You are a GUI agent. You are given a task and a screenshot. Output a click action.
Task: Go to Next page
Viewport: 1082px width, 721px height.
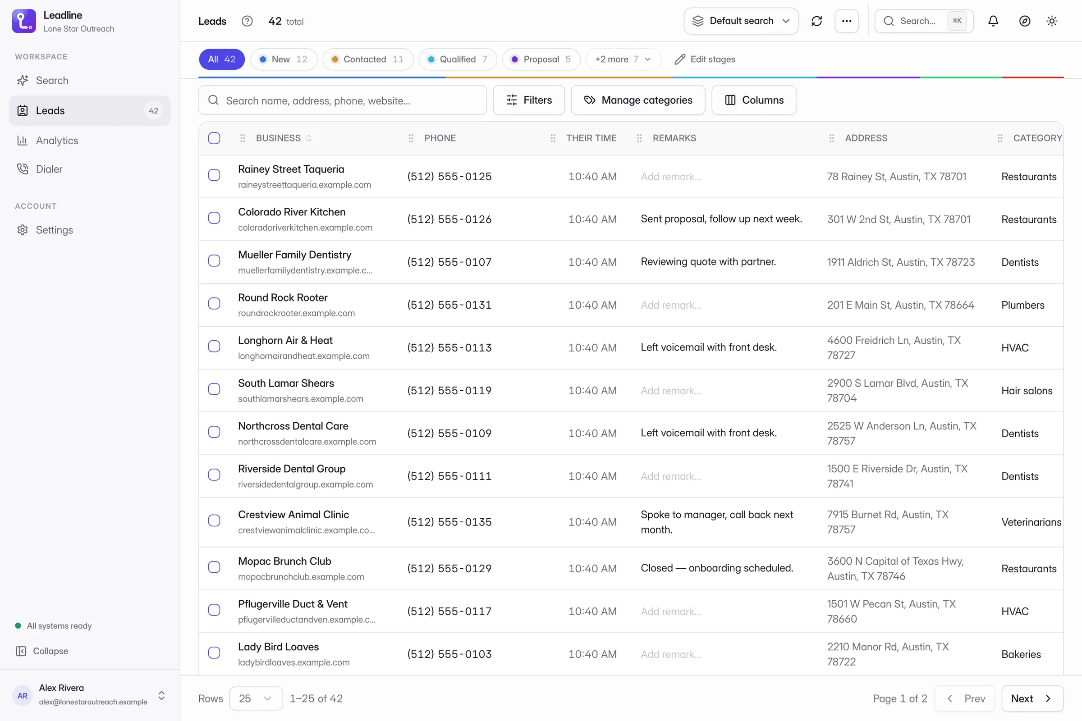1032,698
